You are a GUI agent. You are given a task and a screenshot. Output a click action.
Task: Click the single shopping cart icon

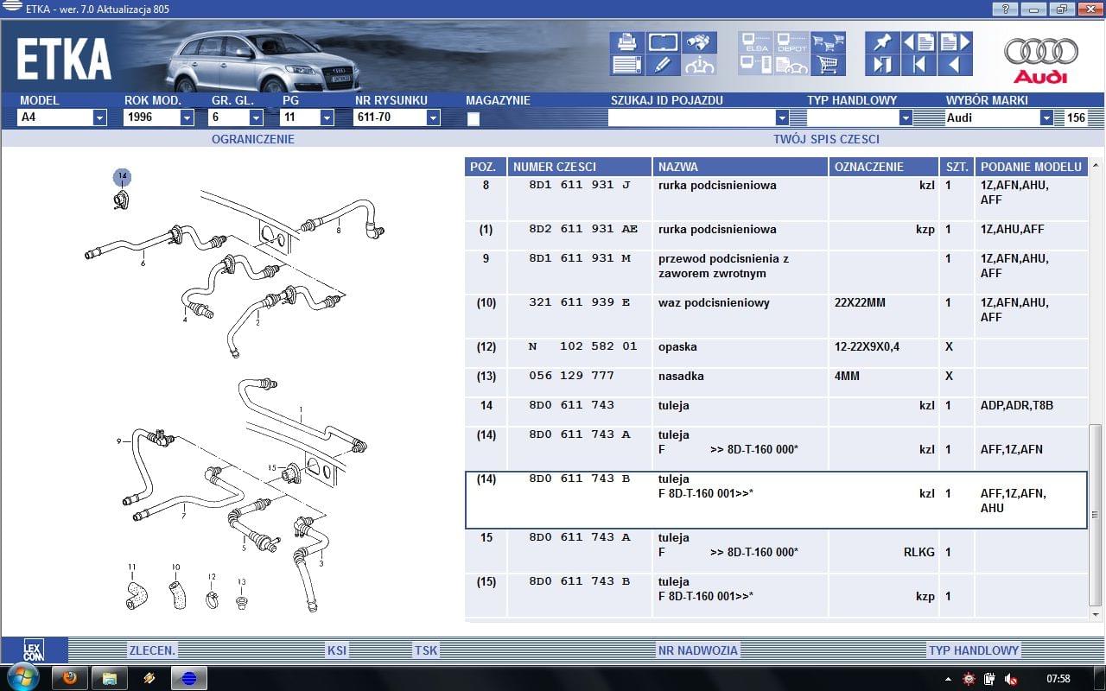pyautogui.click(x=829, y=65)
